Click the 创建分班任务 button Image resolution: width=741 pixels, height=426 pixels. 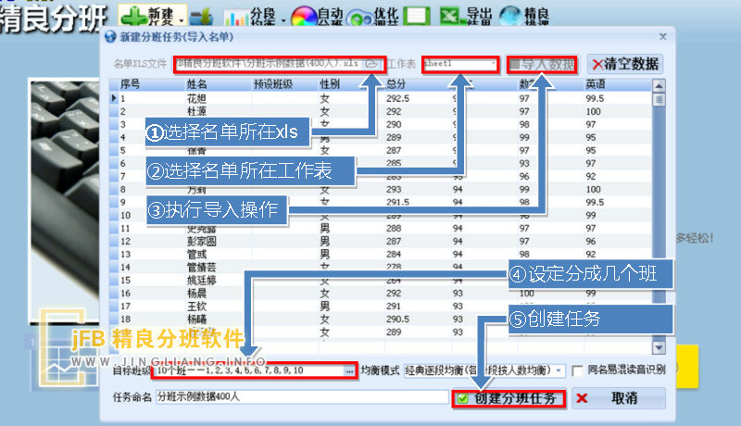[509, 398]
